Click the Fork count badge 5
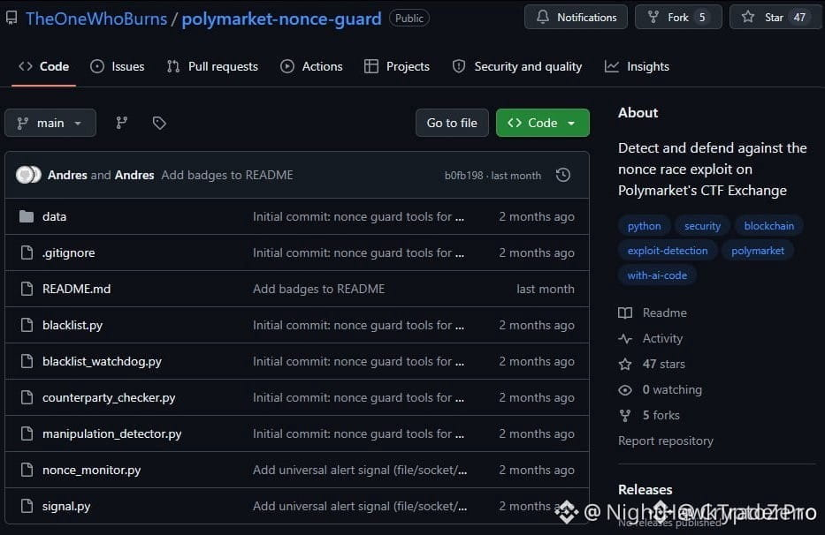825x535 pixels. pyautogui.click(x=702, y=18)
